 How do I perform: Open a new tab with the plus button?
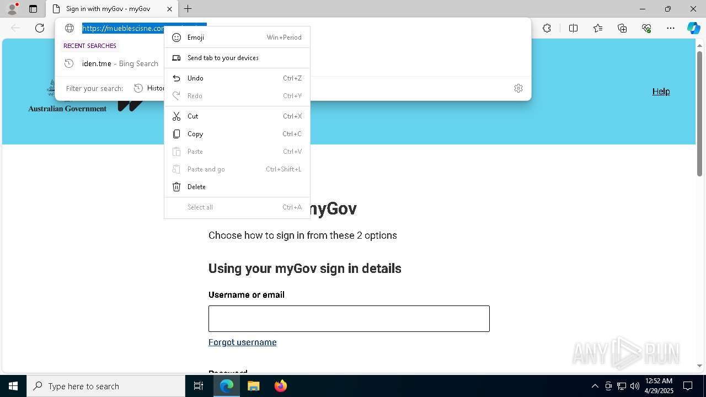(188, 9)
